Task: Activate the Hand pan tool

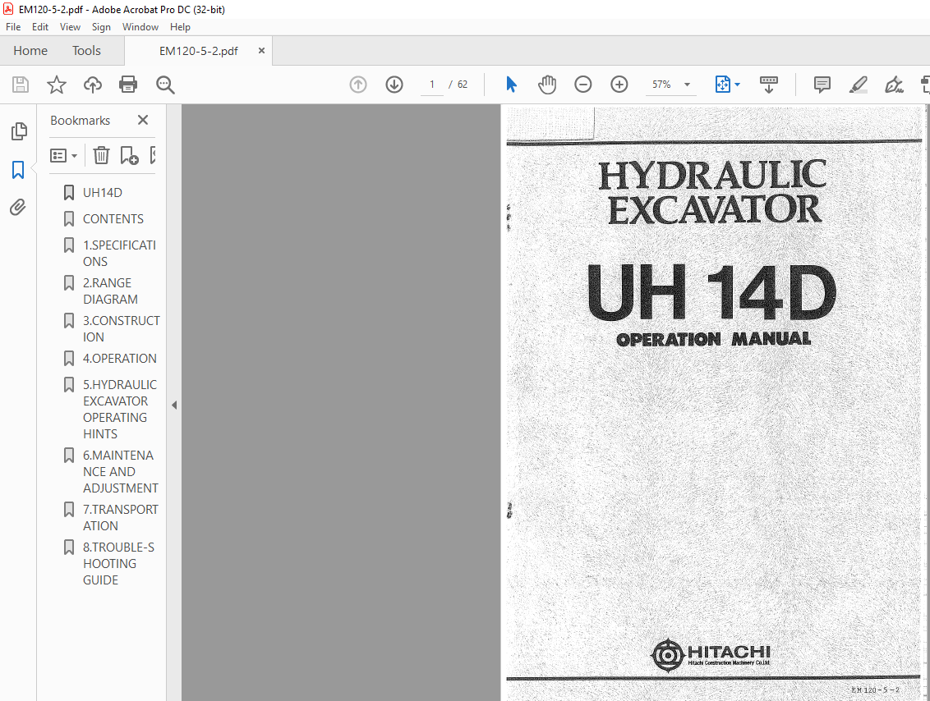Action: point(547,85)
